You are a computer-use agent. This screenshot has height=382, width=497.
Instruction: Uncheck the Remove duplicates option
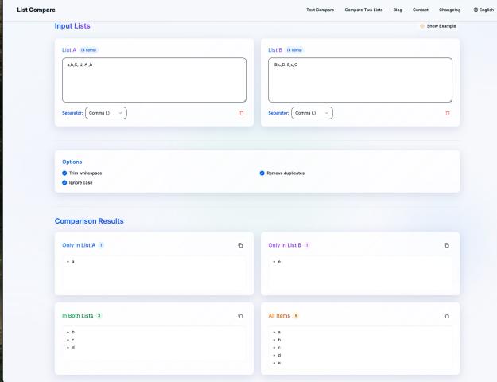tap(262, 173)
